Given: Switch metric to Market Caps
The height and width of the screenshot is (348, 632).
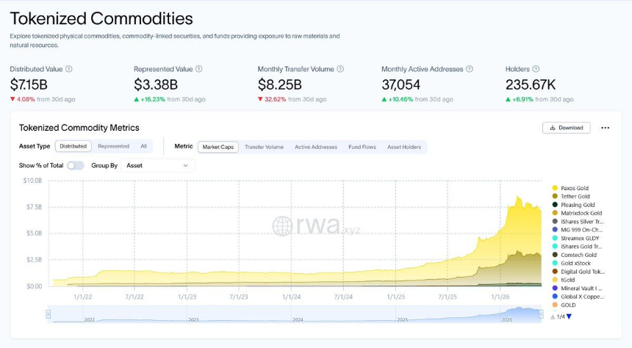Looking at the screenshot, I should (218, 147).
